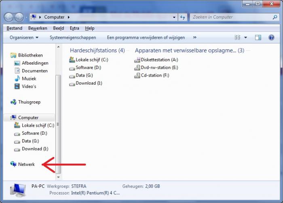
Task: Click the Apparaten met verwisselbare opslagmedia header
Action: (x=190, y=50)
